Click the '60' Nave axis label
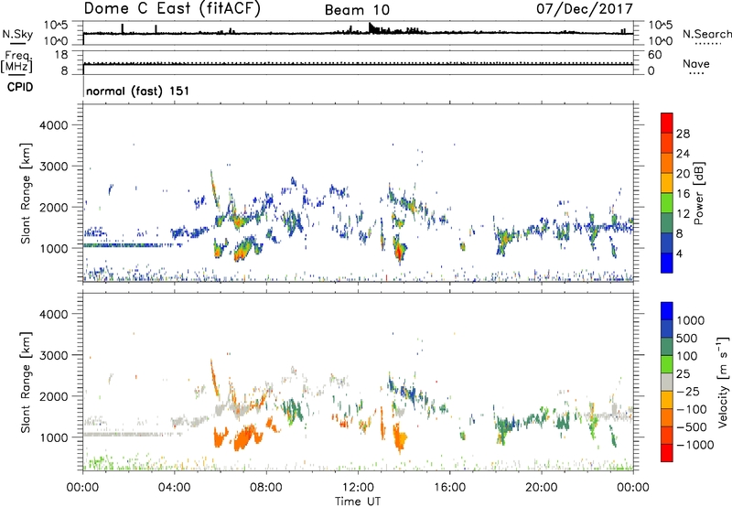The image size is (732, 507). click(x=654, y=55)
